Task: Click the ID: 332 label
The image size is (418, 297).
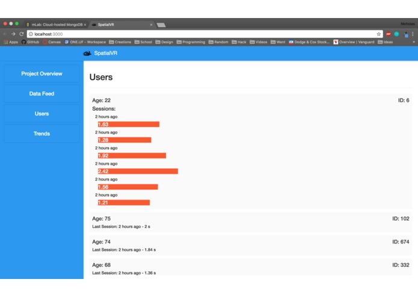Action: (x=401, y=265)
